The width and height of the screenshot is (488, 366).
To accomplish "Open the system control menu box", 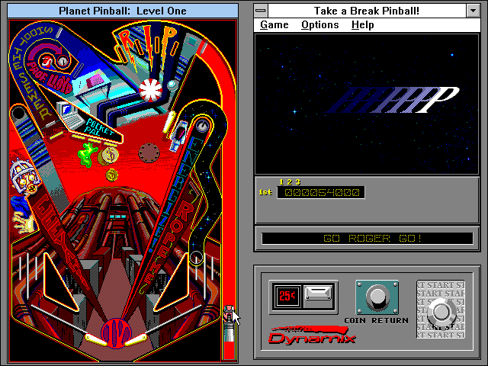I will (x=261, y=11).
